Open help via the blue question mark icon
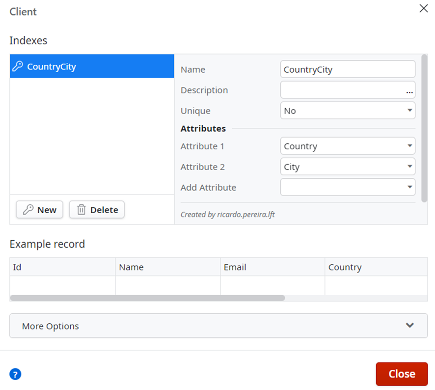435x390 pixels. pyautogui.click(x=15, y=374)
